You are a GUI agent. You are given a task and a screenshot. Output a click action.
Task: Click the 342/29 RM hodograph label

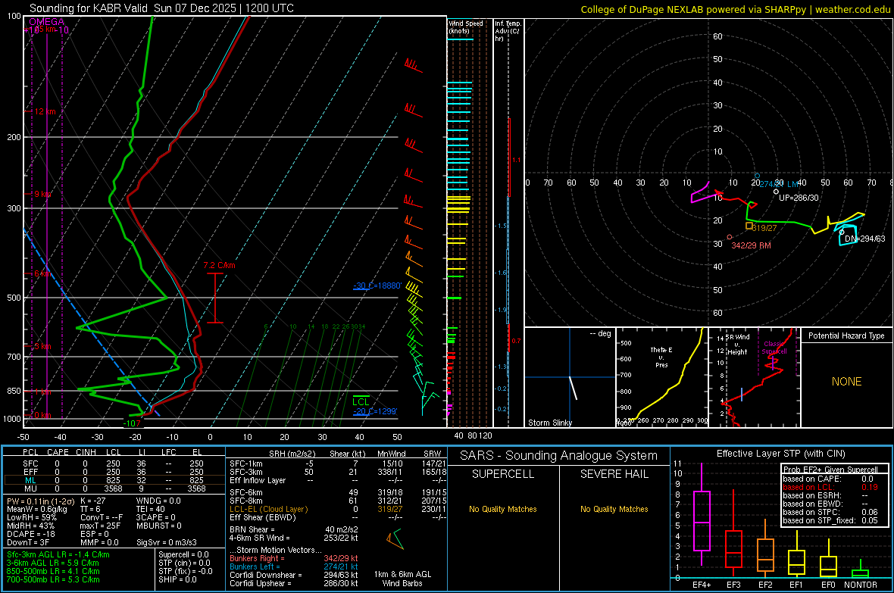(751, 245)
